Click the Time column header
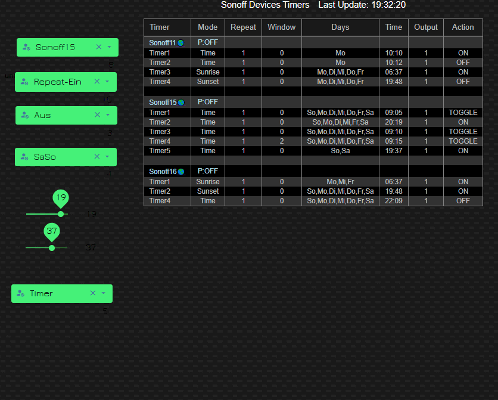 click(x=394, y=27)
